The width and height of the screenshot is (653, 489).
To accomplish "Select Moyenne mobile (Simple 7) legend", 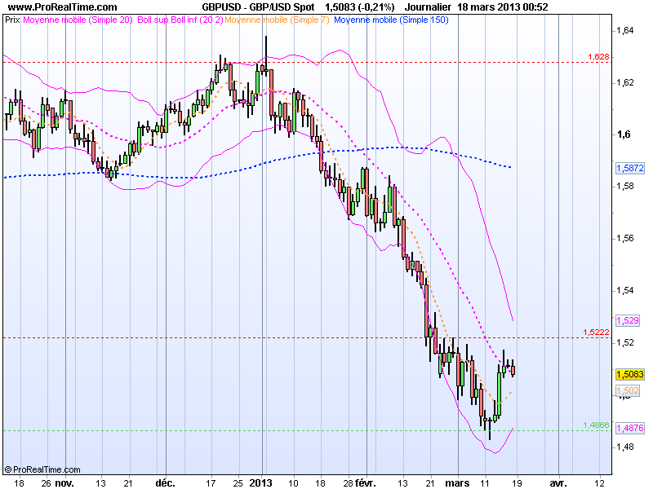I will coord(277,20).
